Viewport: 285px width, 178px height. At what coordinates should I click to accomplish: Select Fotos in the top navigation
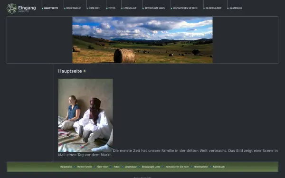coord(112,8)
